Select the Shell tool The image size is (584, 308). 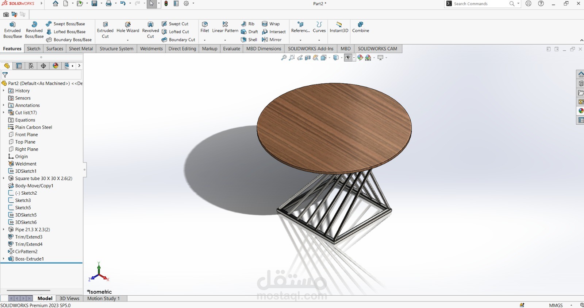click(249, 40)
